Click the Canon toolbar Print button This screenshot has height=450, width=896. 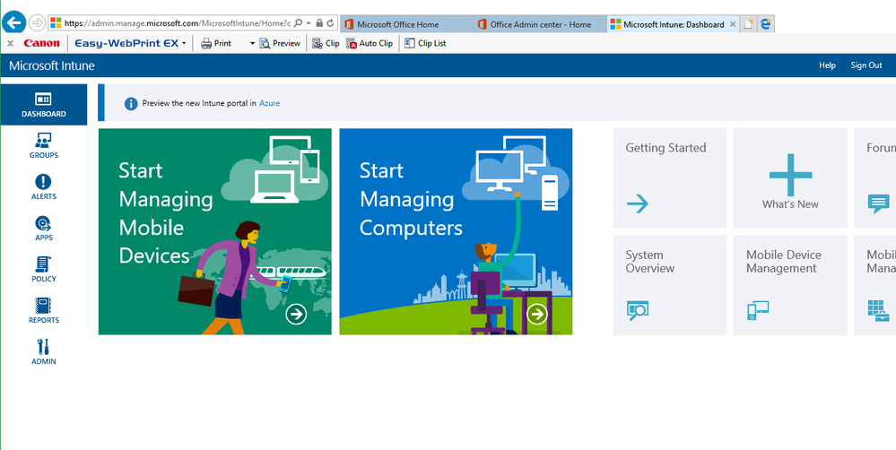point(216,43)
